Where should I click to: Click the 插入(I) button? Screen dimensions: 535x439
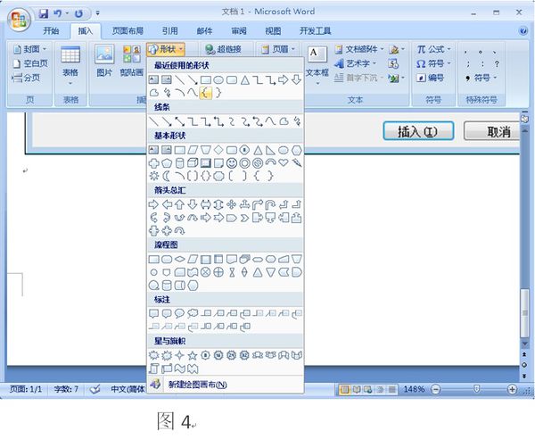tap(418, 131)
